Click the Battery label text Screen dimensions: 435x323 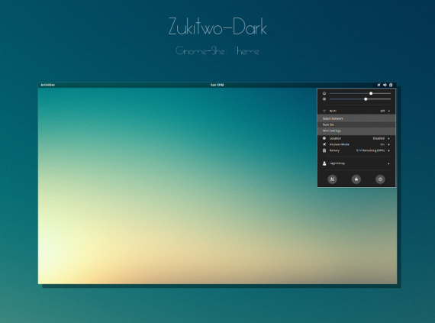(334, 150)
